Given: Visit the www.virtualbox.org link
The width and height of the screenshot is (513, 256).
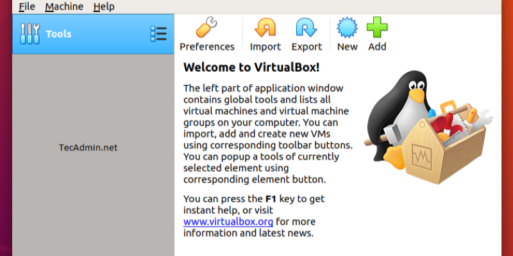Looking at the screenshot, I should pyautogui.click(x=228, y=221).
